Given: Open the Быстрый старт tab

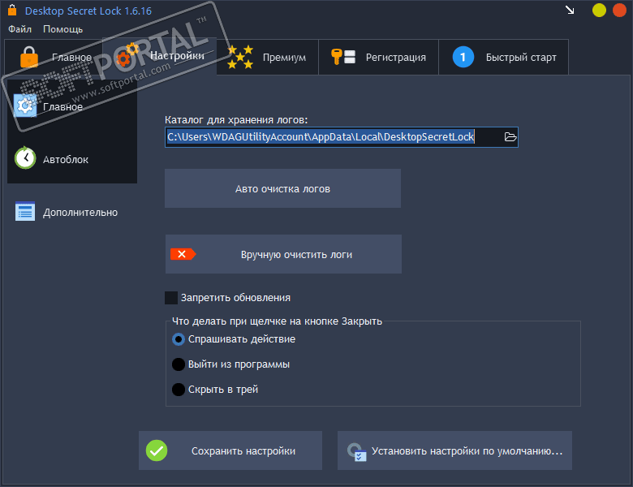Looking at the screenshot, I should (x=503, y=57).
